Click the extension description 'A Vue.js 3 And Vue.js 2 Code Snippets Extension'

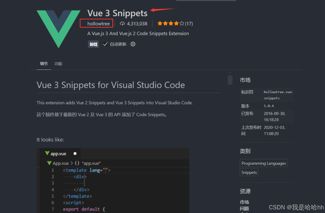[x=138, y=34]
